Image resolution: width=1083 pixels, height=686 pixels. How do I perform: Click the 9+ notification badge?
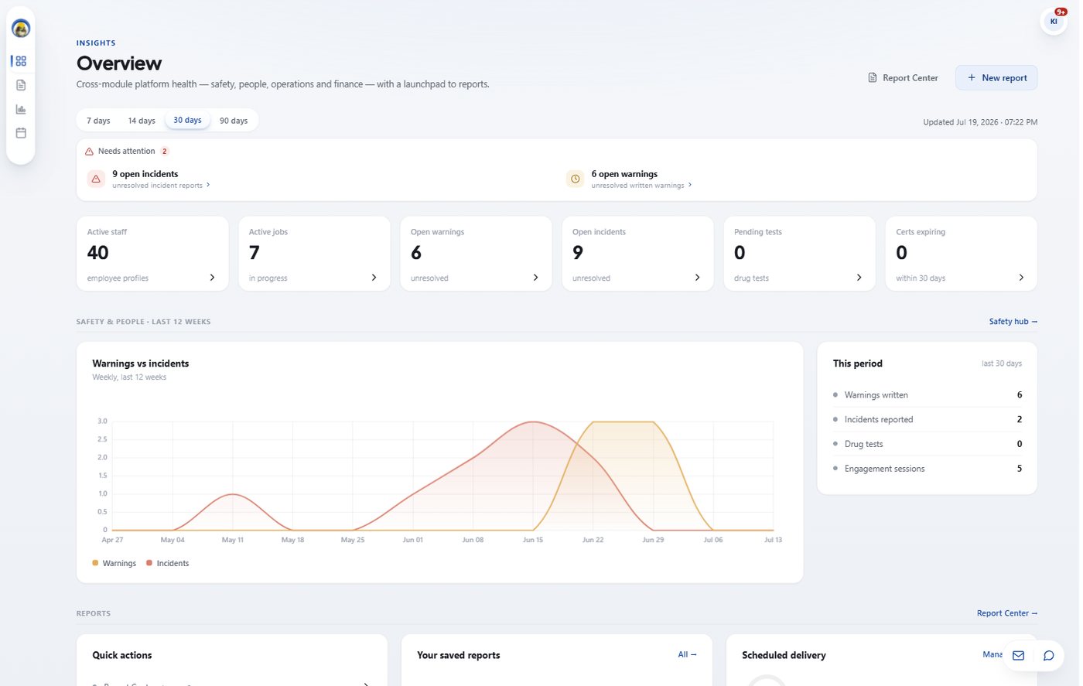point(1061,12)
